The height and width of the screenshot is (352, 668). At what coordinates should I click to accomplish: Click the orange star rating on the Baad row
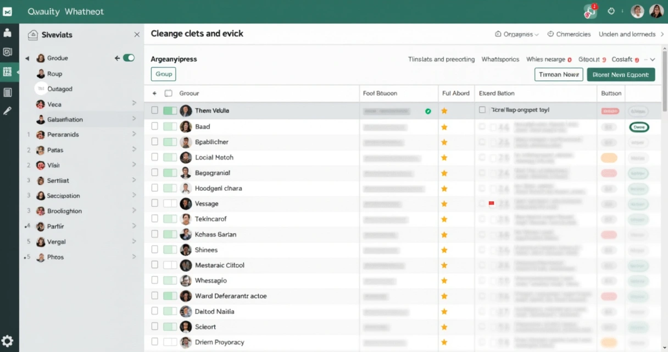click(x=443, y=127)
